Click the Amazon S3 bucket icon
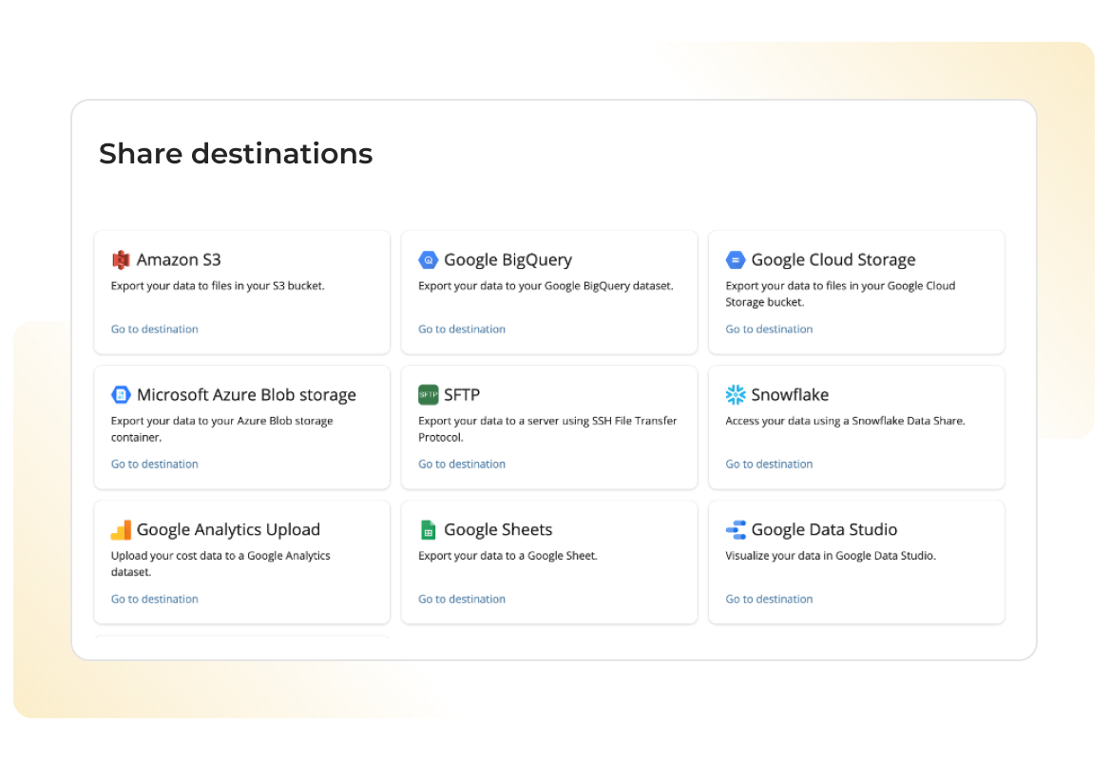The height and width of the screenshot is (760, 1110). [x=121, y=259]
